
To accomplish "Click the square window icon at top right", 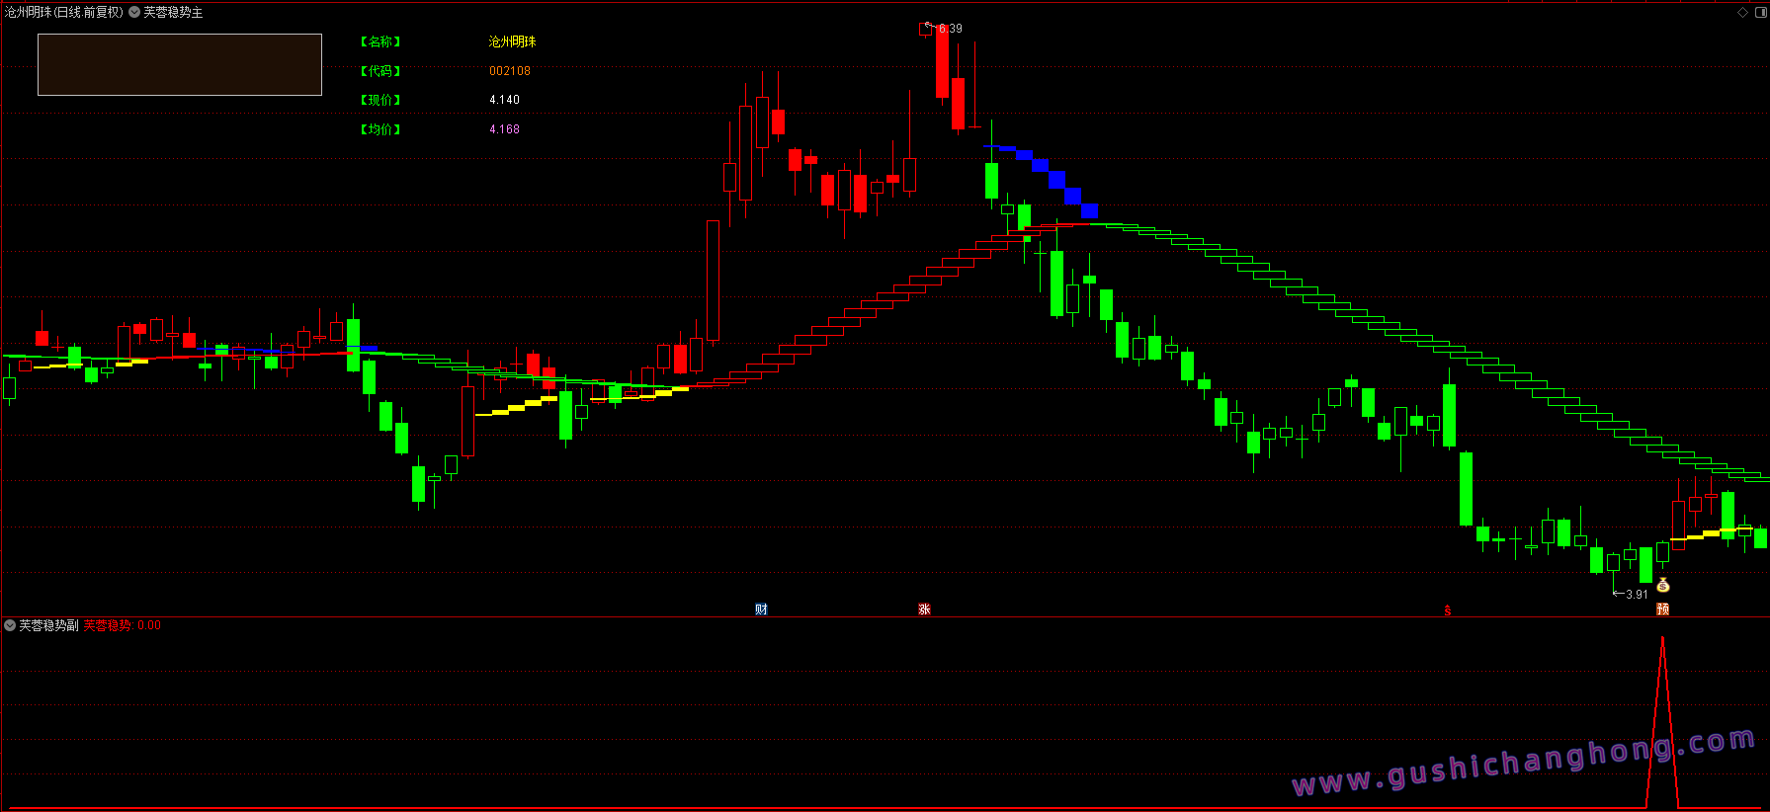I will coord(1761,12).
